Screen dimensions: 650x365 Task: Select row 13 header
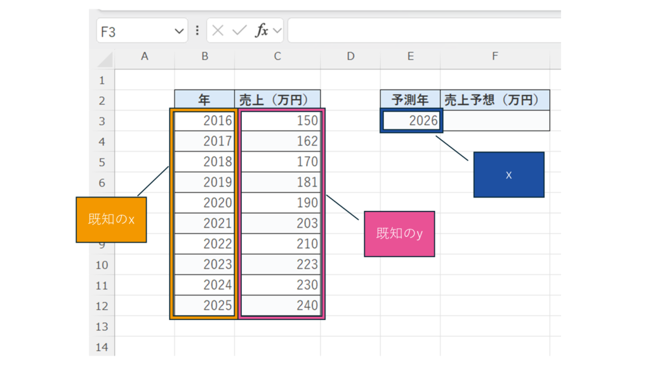[102, 326]
